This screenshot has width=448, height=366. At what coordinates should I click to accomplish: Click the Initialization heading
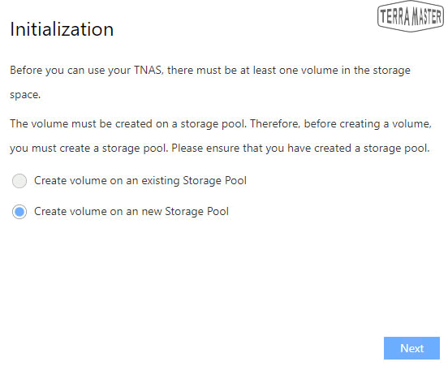coord(62,29)
